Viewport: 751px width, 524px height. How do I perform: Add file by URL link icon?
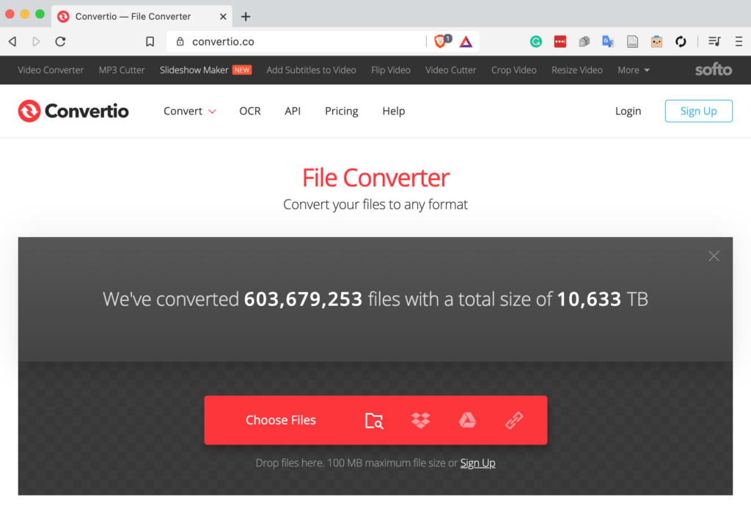(514, 421)
